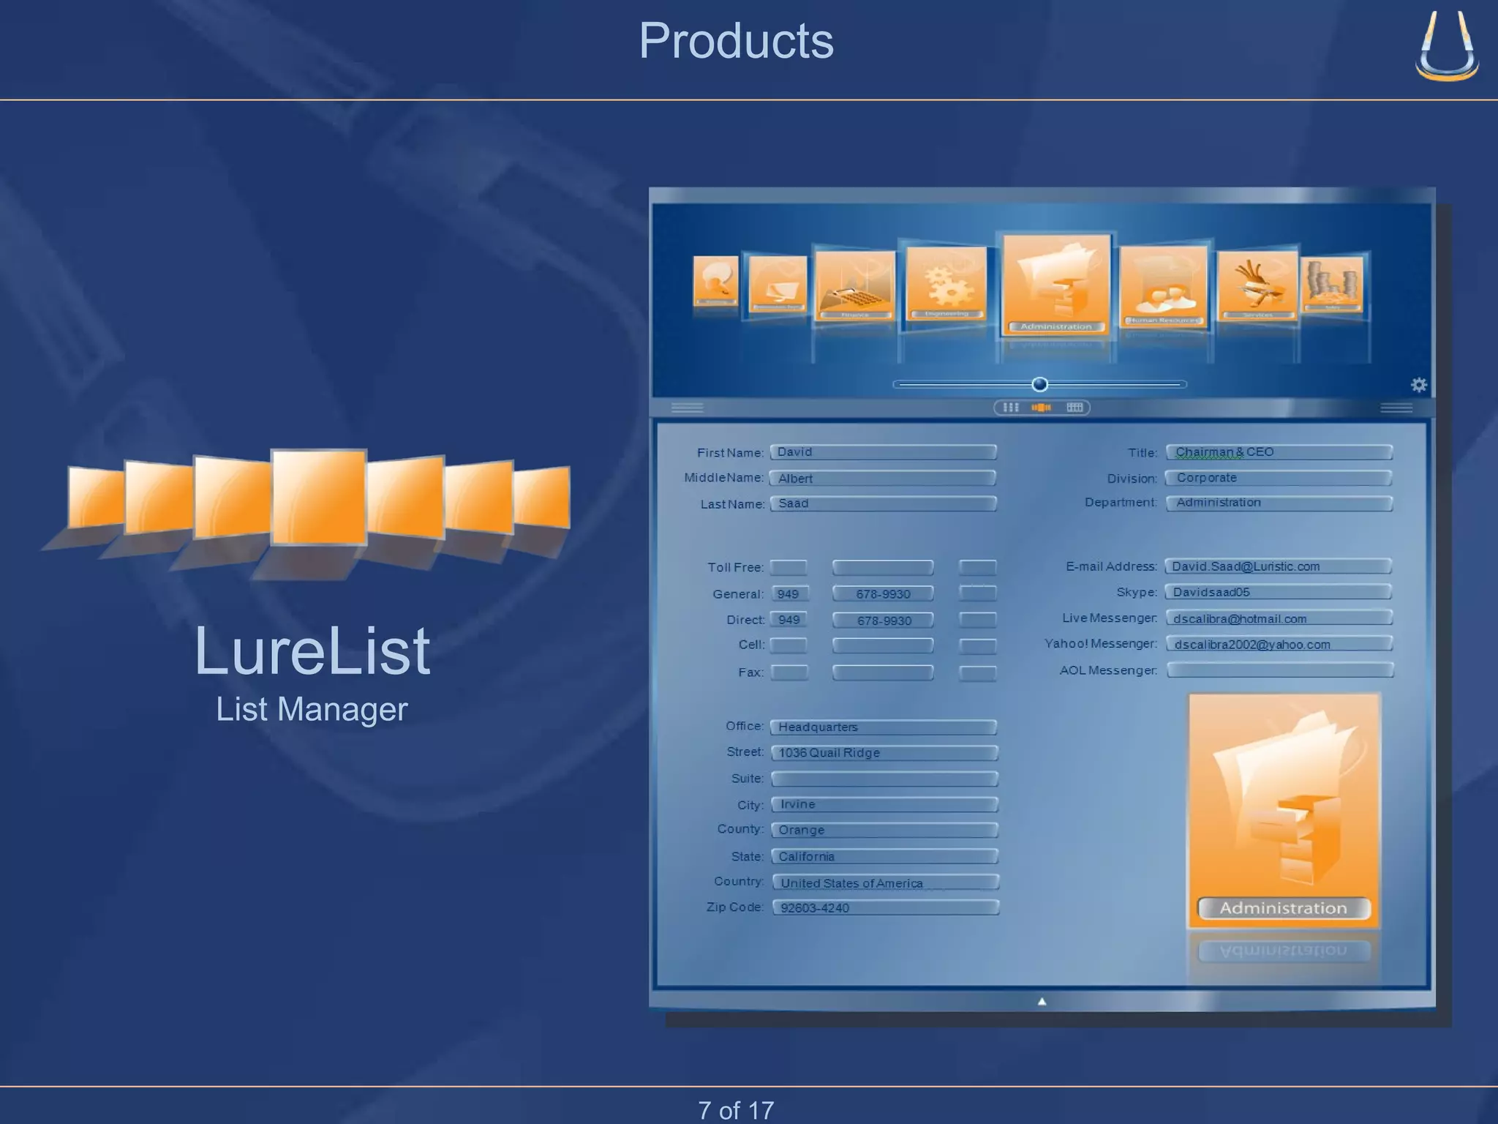Click the carousel slider knob
Image resolution: width=1498 pixels, height=1124 pixels.
pyautogui.click(x=1039, y=384)
